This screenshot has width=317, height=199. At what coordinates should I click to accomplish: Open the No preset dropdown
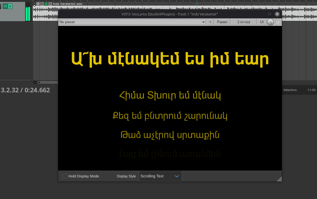tap(132, 22)
